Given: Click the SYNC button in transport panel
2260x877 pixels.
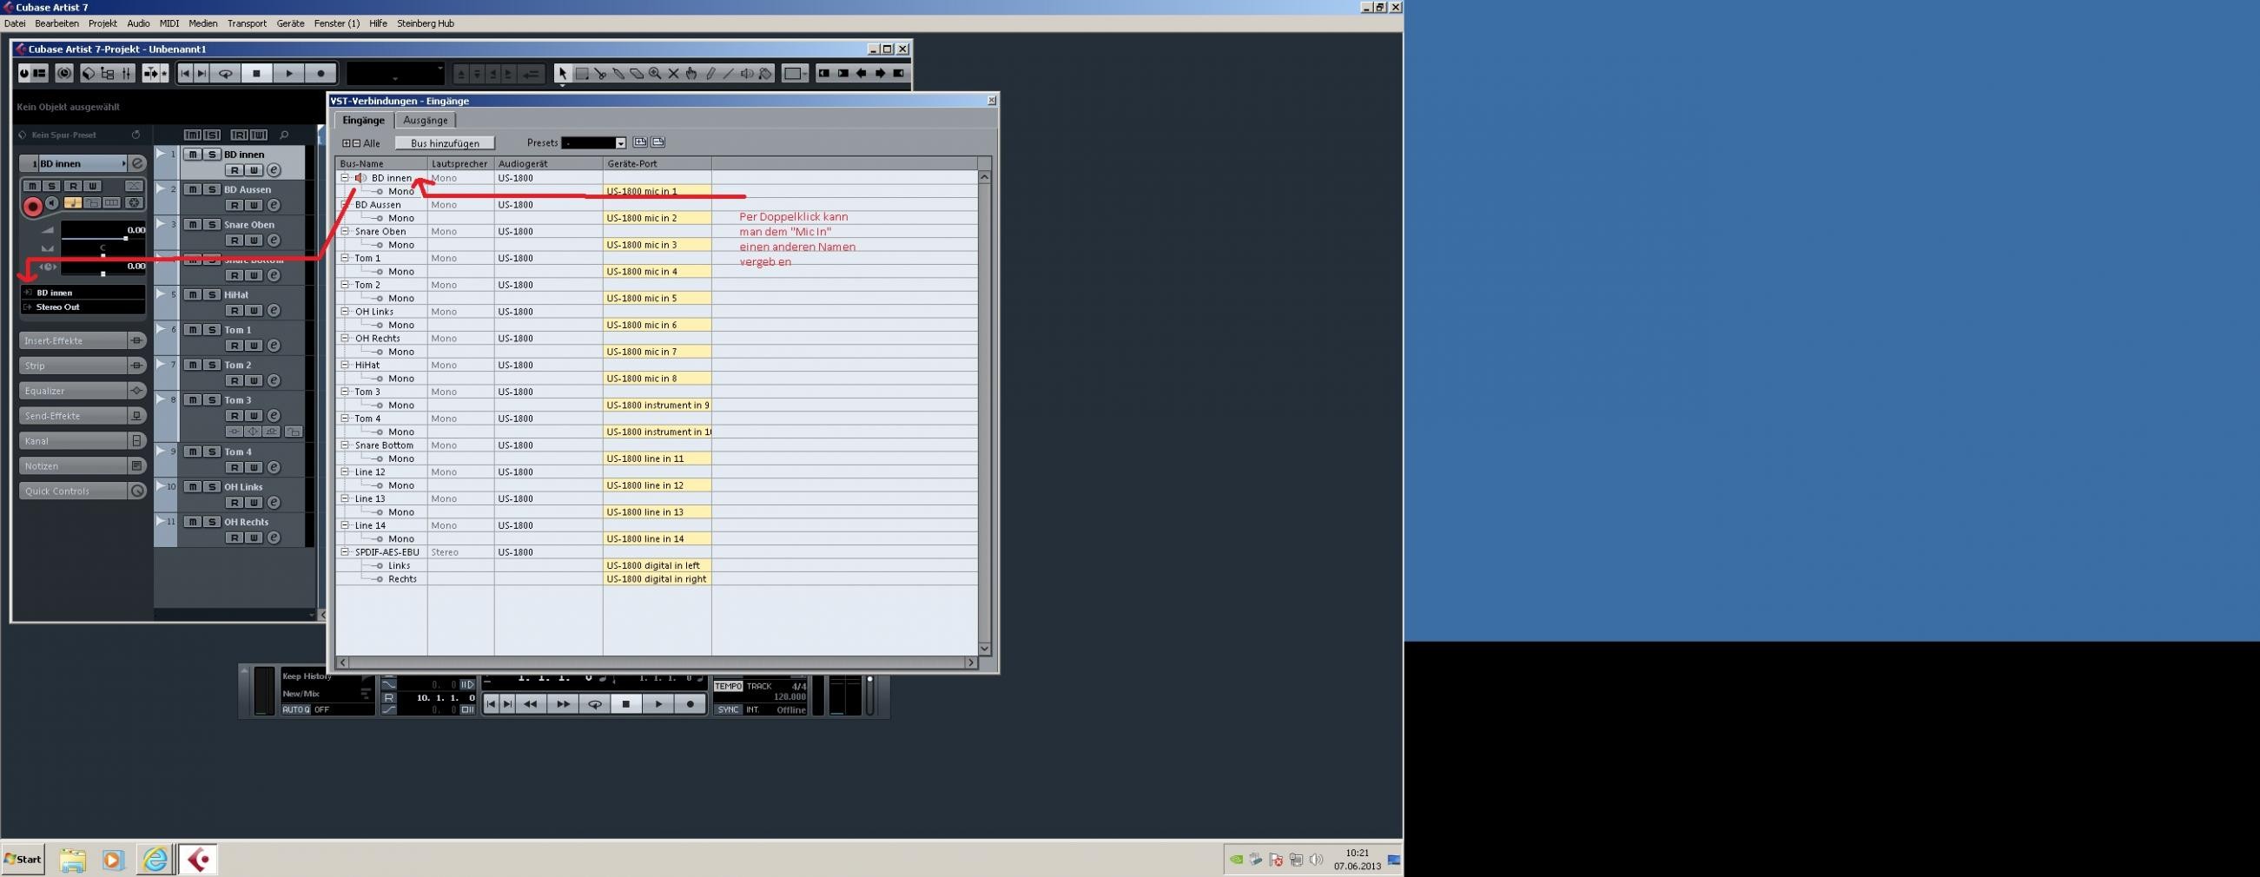Looking at the screenshot, I should (x=728, y=709).
